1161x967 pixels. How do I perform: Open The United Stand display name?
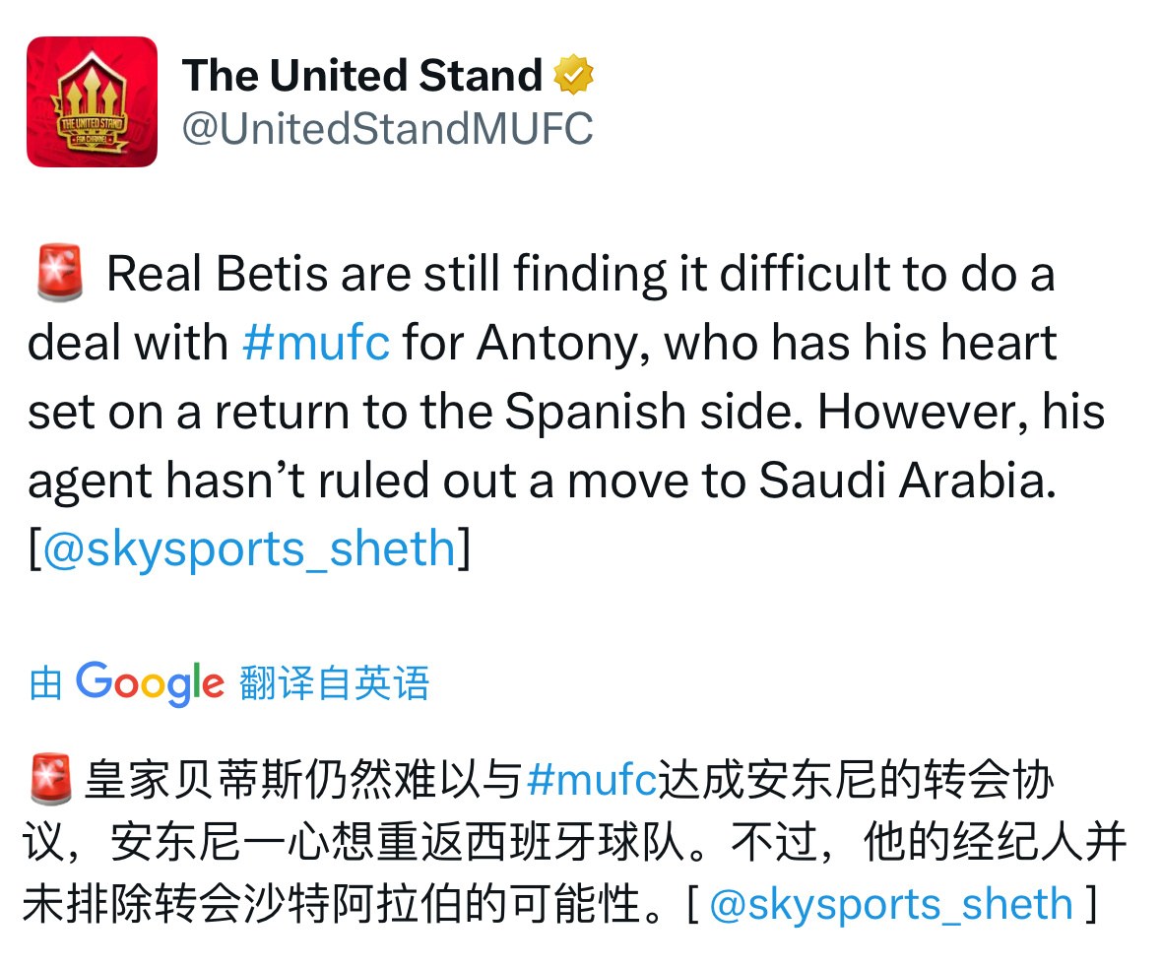362,75
